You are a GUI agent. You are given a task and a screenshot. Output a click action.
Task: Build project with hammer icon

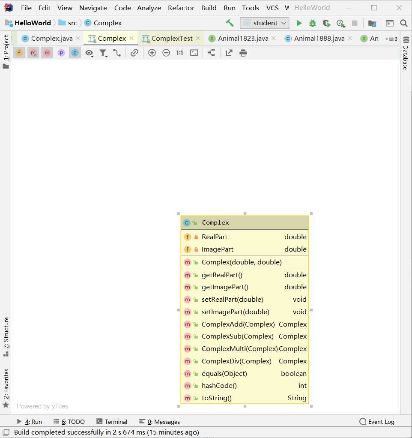coord(230,23)
